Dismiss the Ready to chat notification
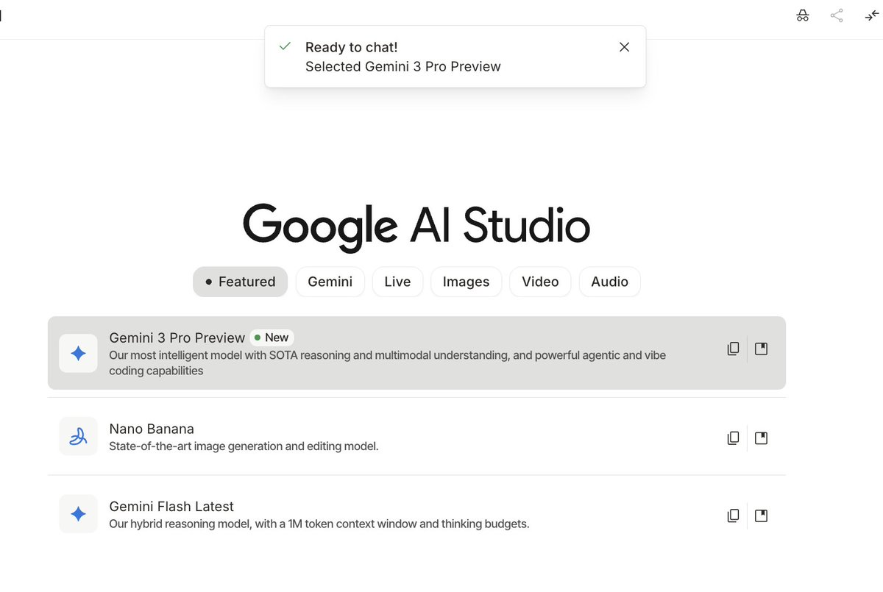Screen dimensions: 883x592 (x=624, y=47)
